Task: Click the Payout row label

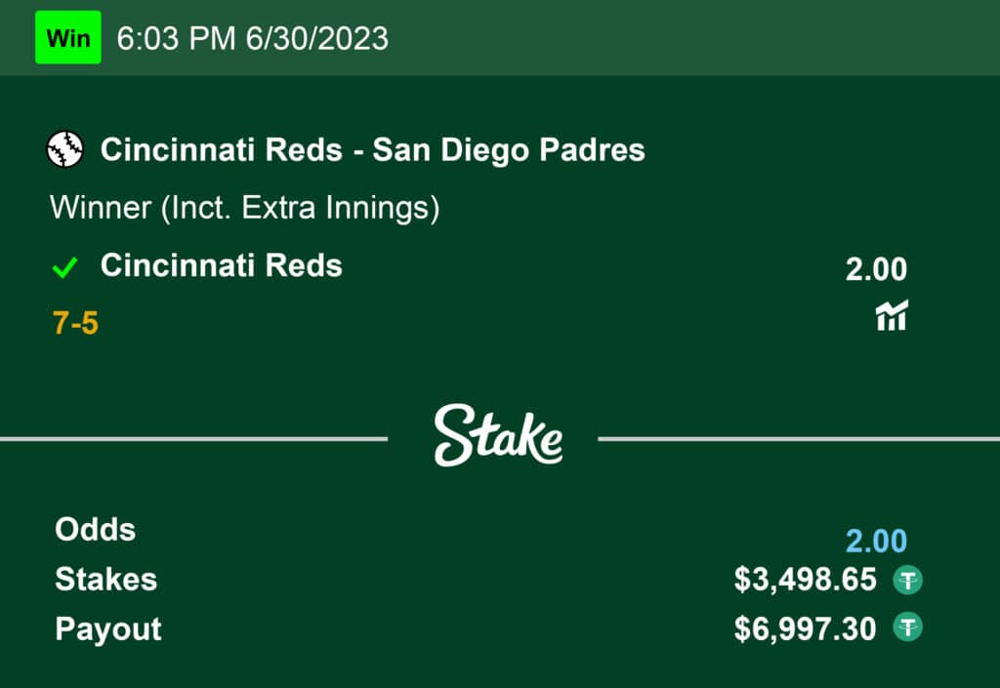Action: tap(108, 628)
